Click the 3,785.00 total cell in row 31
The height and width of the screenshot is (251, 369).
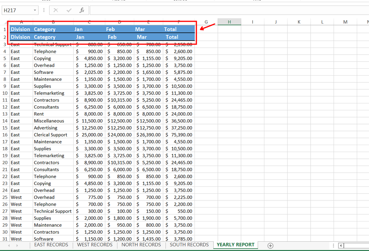(x=179, y=239)
